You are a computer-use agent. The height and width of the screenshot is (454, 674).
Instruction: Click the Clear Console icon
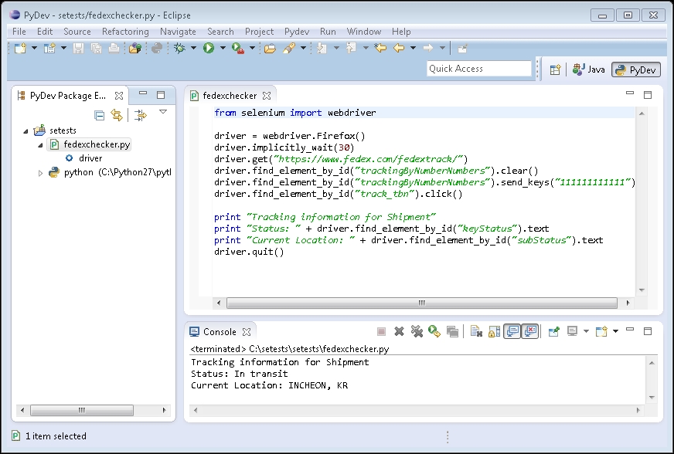476,331
